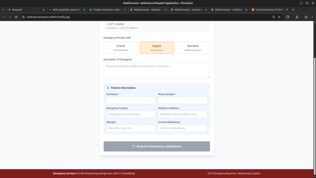This screenshot has height=178, width=316.
Task: Open location permission icon in address bar
Action: coord(274,17)
